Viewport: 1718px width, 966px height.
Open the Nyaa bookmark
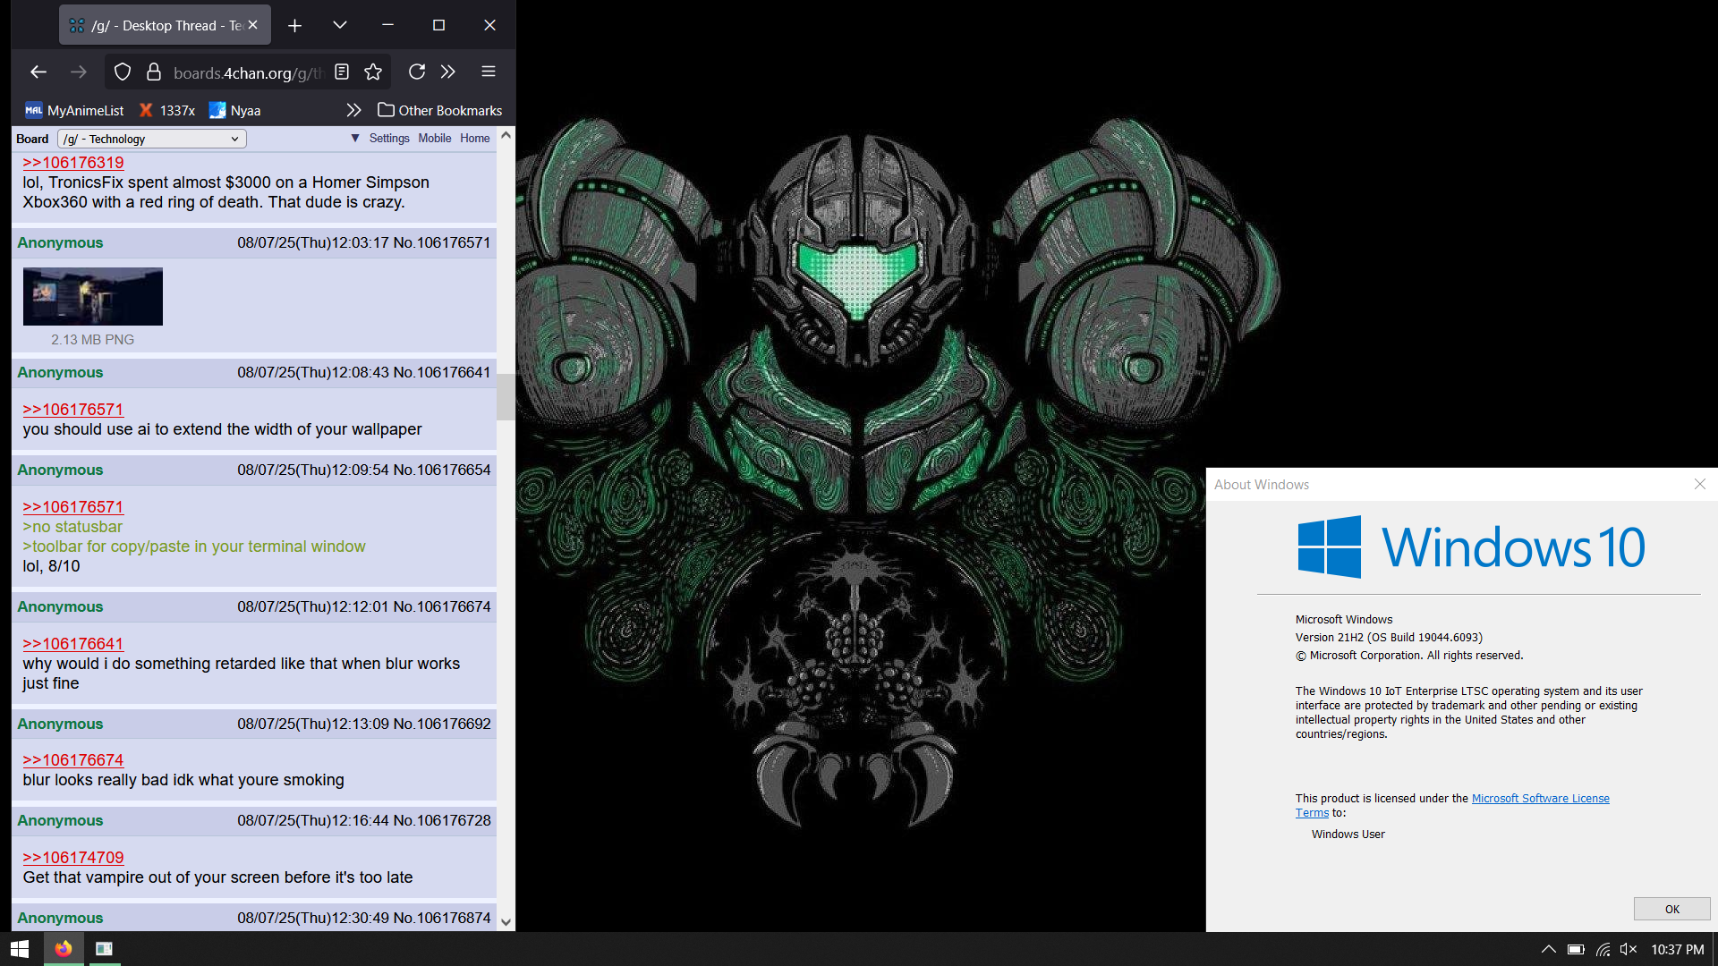[x=234, y=110]
